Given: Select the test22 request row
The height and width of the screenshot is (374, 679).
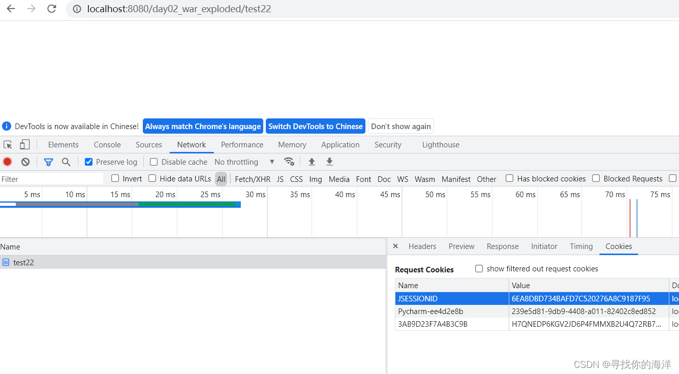Looking at the screenshot, I should tap(193, 262).
